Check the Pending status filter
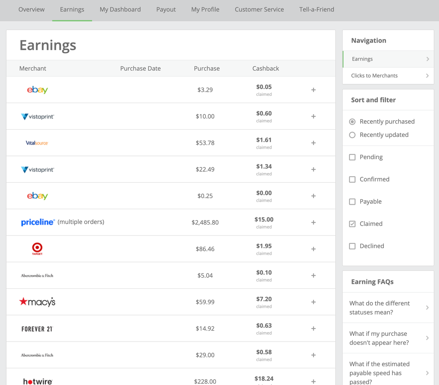The width and height of the screenshot is (439, 385). [x=352, y=157]
